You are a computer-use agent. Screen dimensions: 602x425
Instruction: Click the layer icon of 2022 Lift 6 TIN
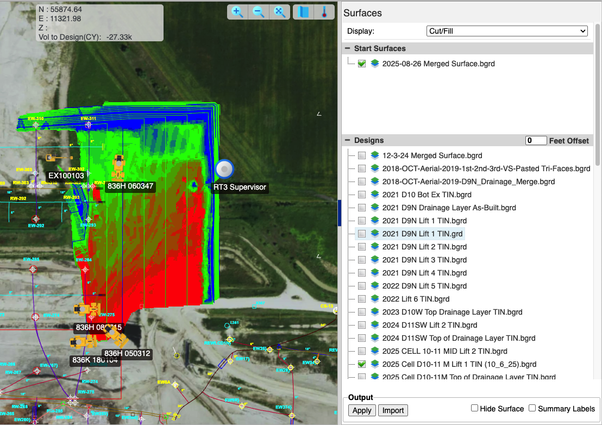click(375, 299)
